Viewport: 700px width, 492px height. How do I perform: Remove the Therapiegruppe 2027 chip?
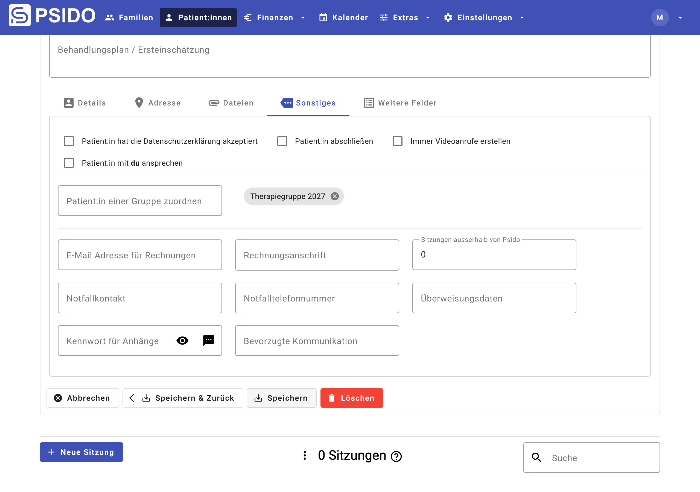[x=334, y=196]
